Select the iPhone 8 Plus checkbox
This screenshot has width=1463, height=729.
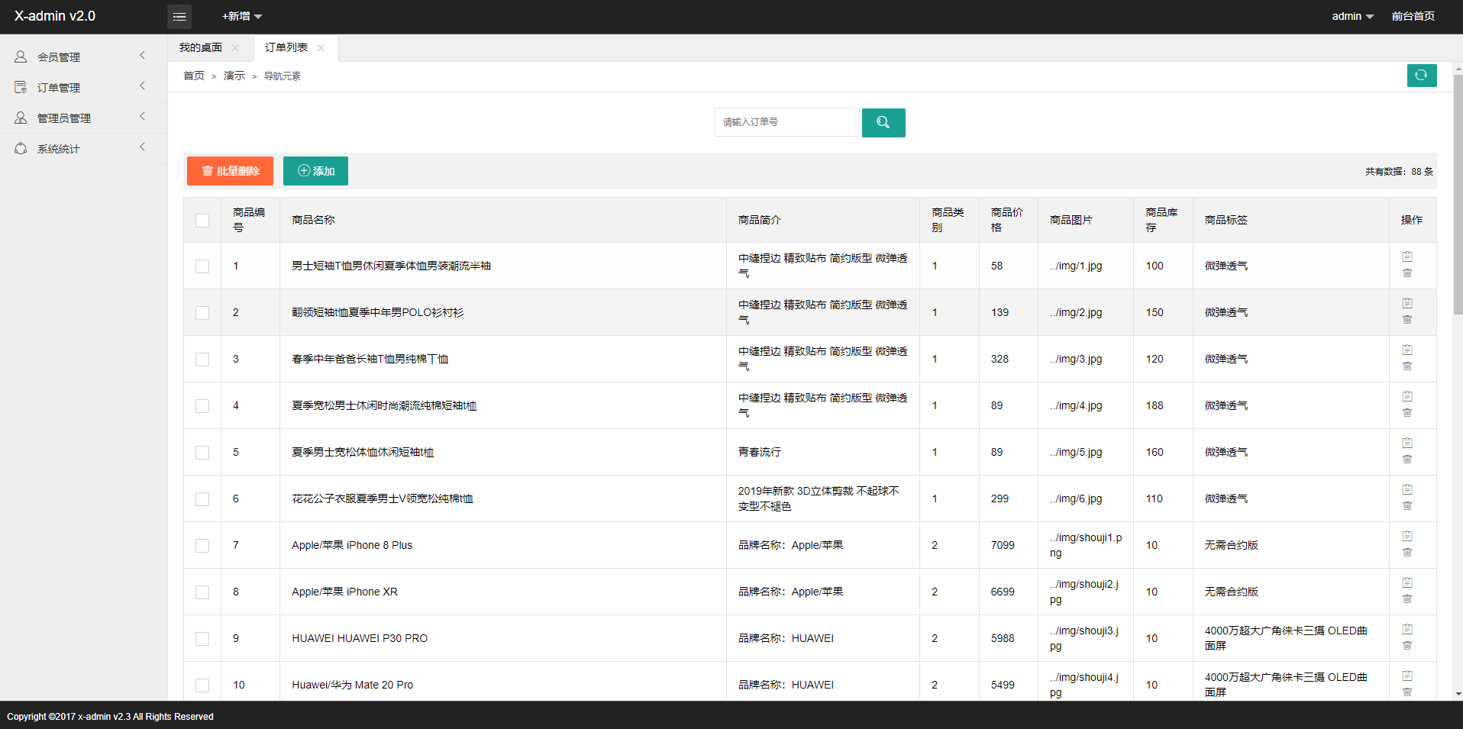(x=202, y=546)
